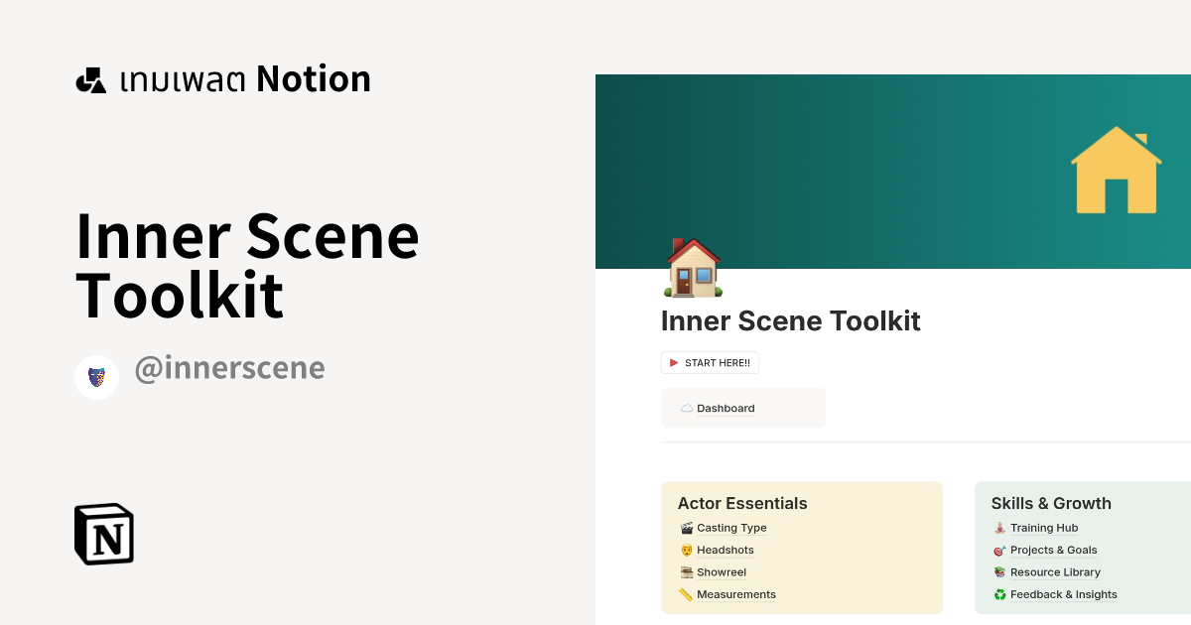The width and height of the screenshot is (1191, 625).
Task: Click the red play icon in START HERE!!
Action: pos(674,362)
